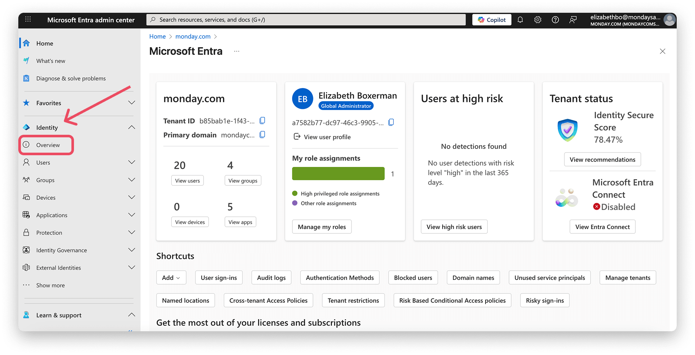Expand the Identity Governance chevron
The width and height of the screenshot is (695, 355).
[132, 250]
